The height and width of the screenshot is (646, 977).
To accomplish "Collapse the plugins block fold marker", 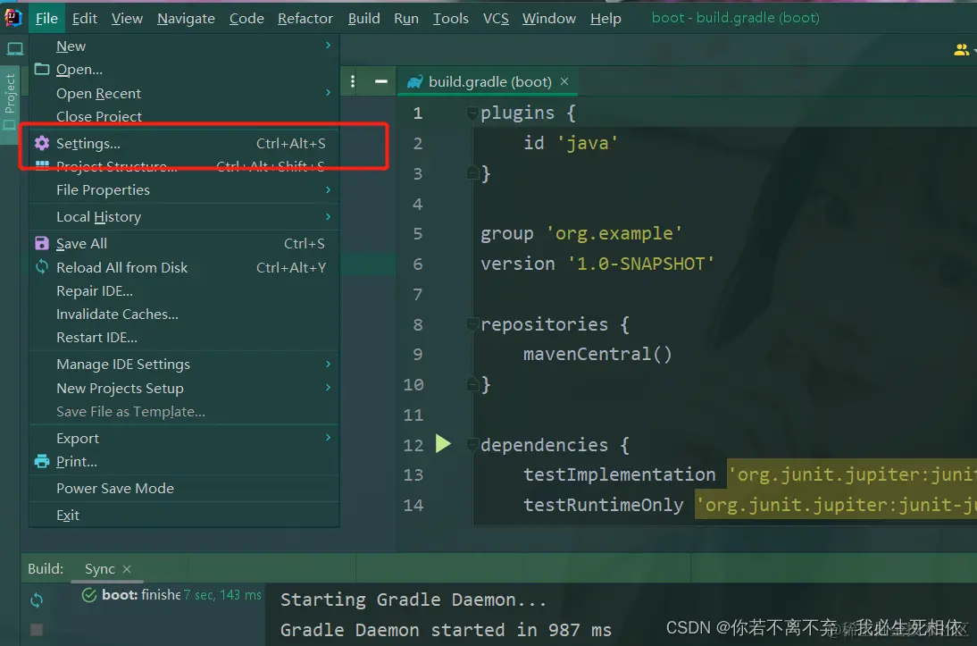I will (472, 113).
